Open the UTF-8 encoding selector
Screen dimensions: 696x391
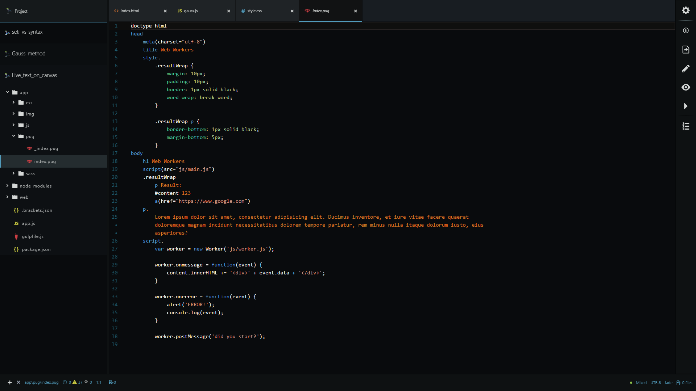pos(655,383)
